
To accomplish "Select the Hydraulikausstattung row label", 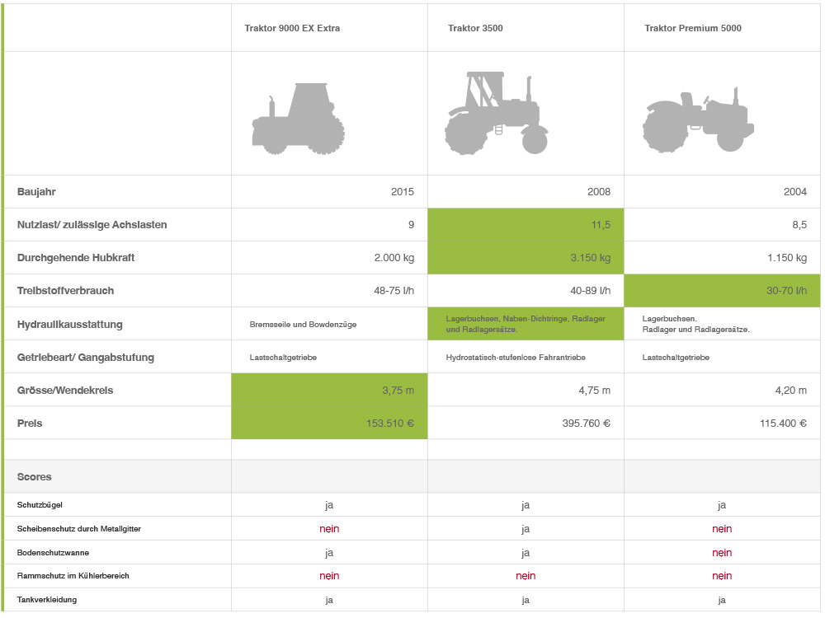I will click(69, 325).
